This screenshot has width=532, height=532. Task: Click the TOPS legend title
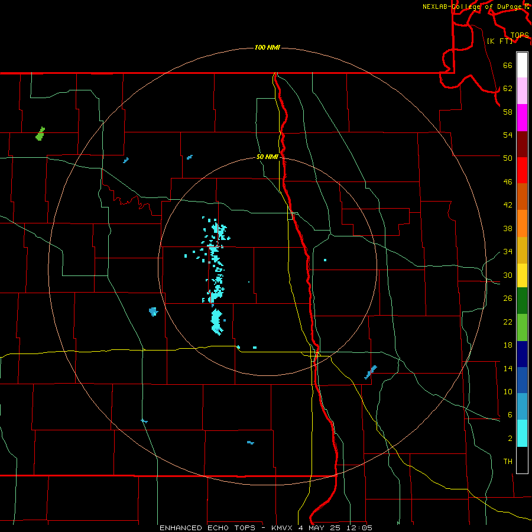(520, 35)
